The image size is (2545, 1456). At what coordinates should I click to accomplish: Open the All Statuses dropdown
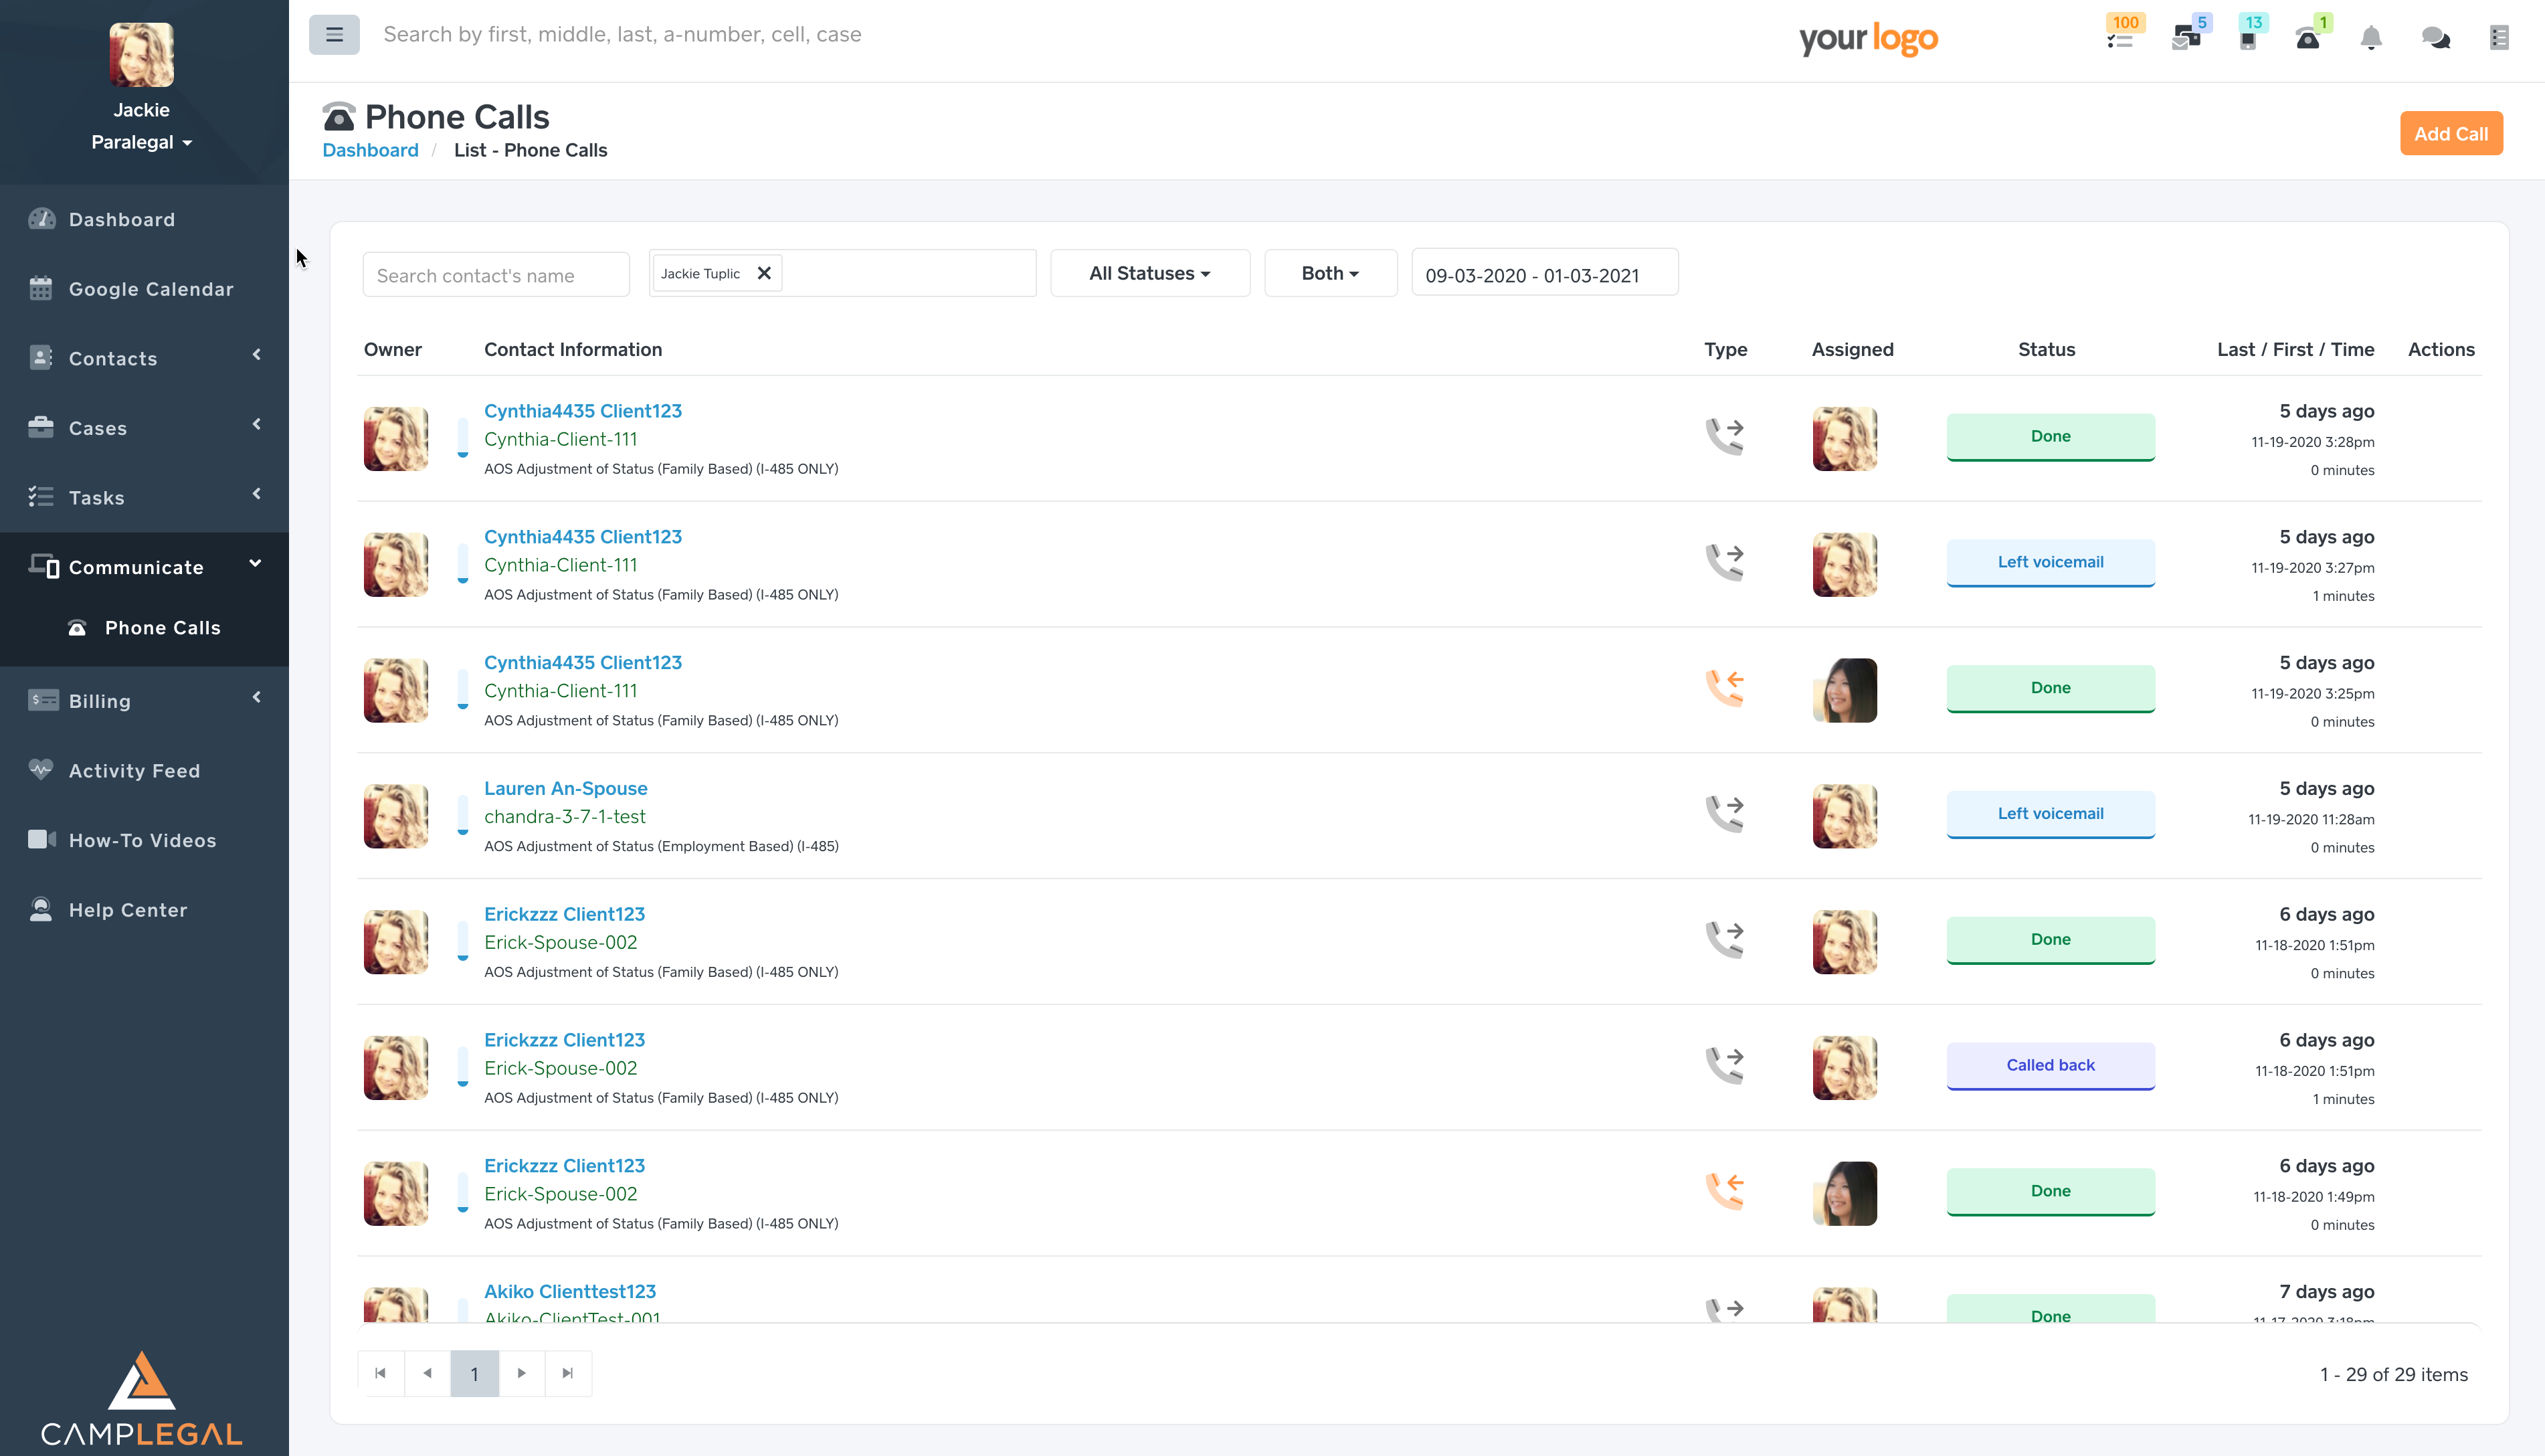(1149, 273)
